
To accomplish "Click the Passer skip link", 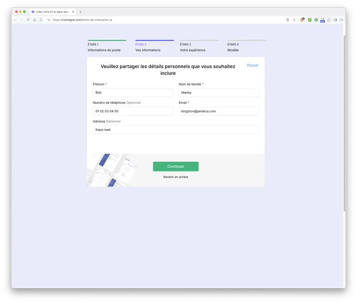I will pyautogui.click(x=253, y=65).
